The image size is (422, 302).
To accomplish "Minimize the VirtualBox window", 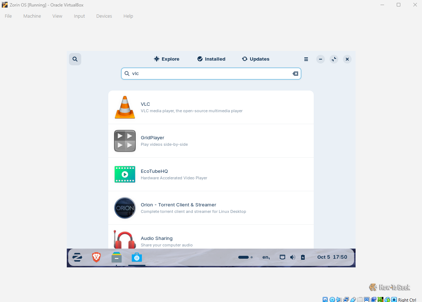I will (382, 5).
